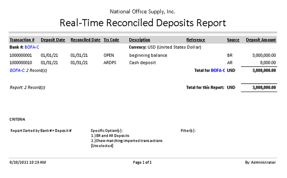Click BOFA-C in the 'Total for' line
The height and width of the screenshot is (178, 287).
(218, 70)
